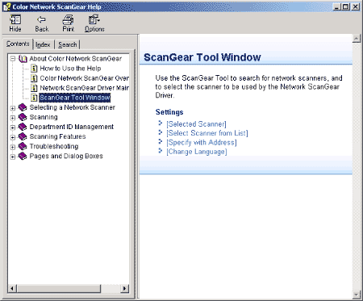This screenshot has width=363, height=301.
Task: Switch to the Search tab
Action: point(68,44)
